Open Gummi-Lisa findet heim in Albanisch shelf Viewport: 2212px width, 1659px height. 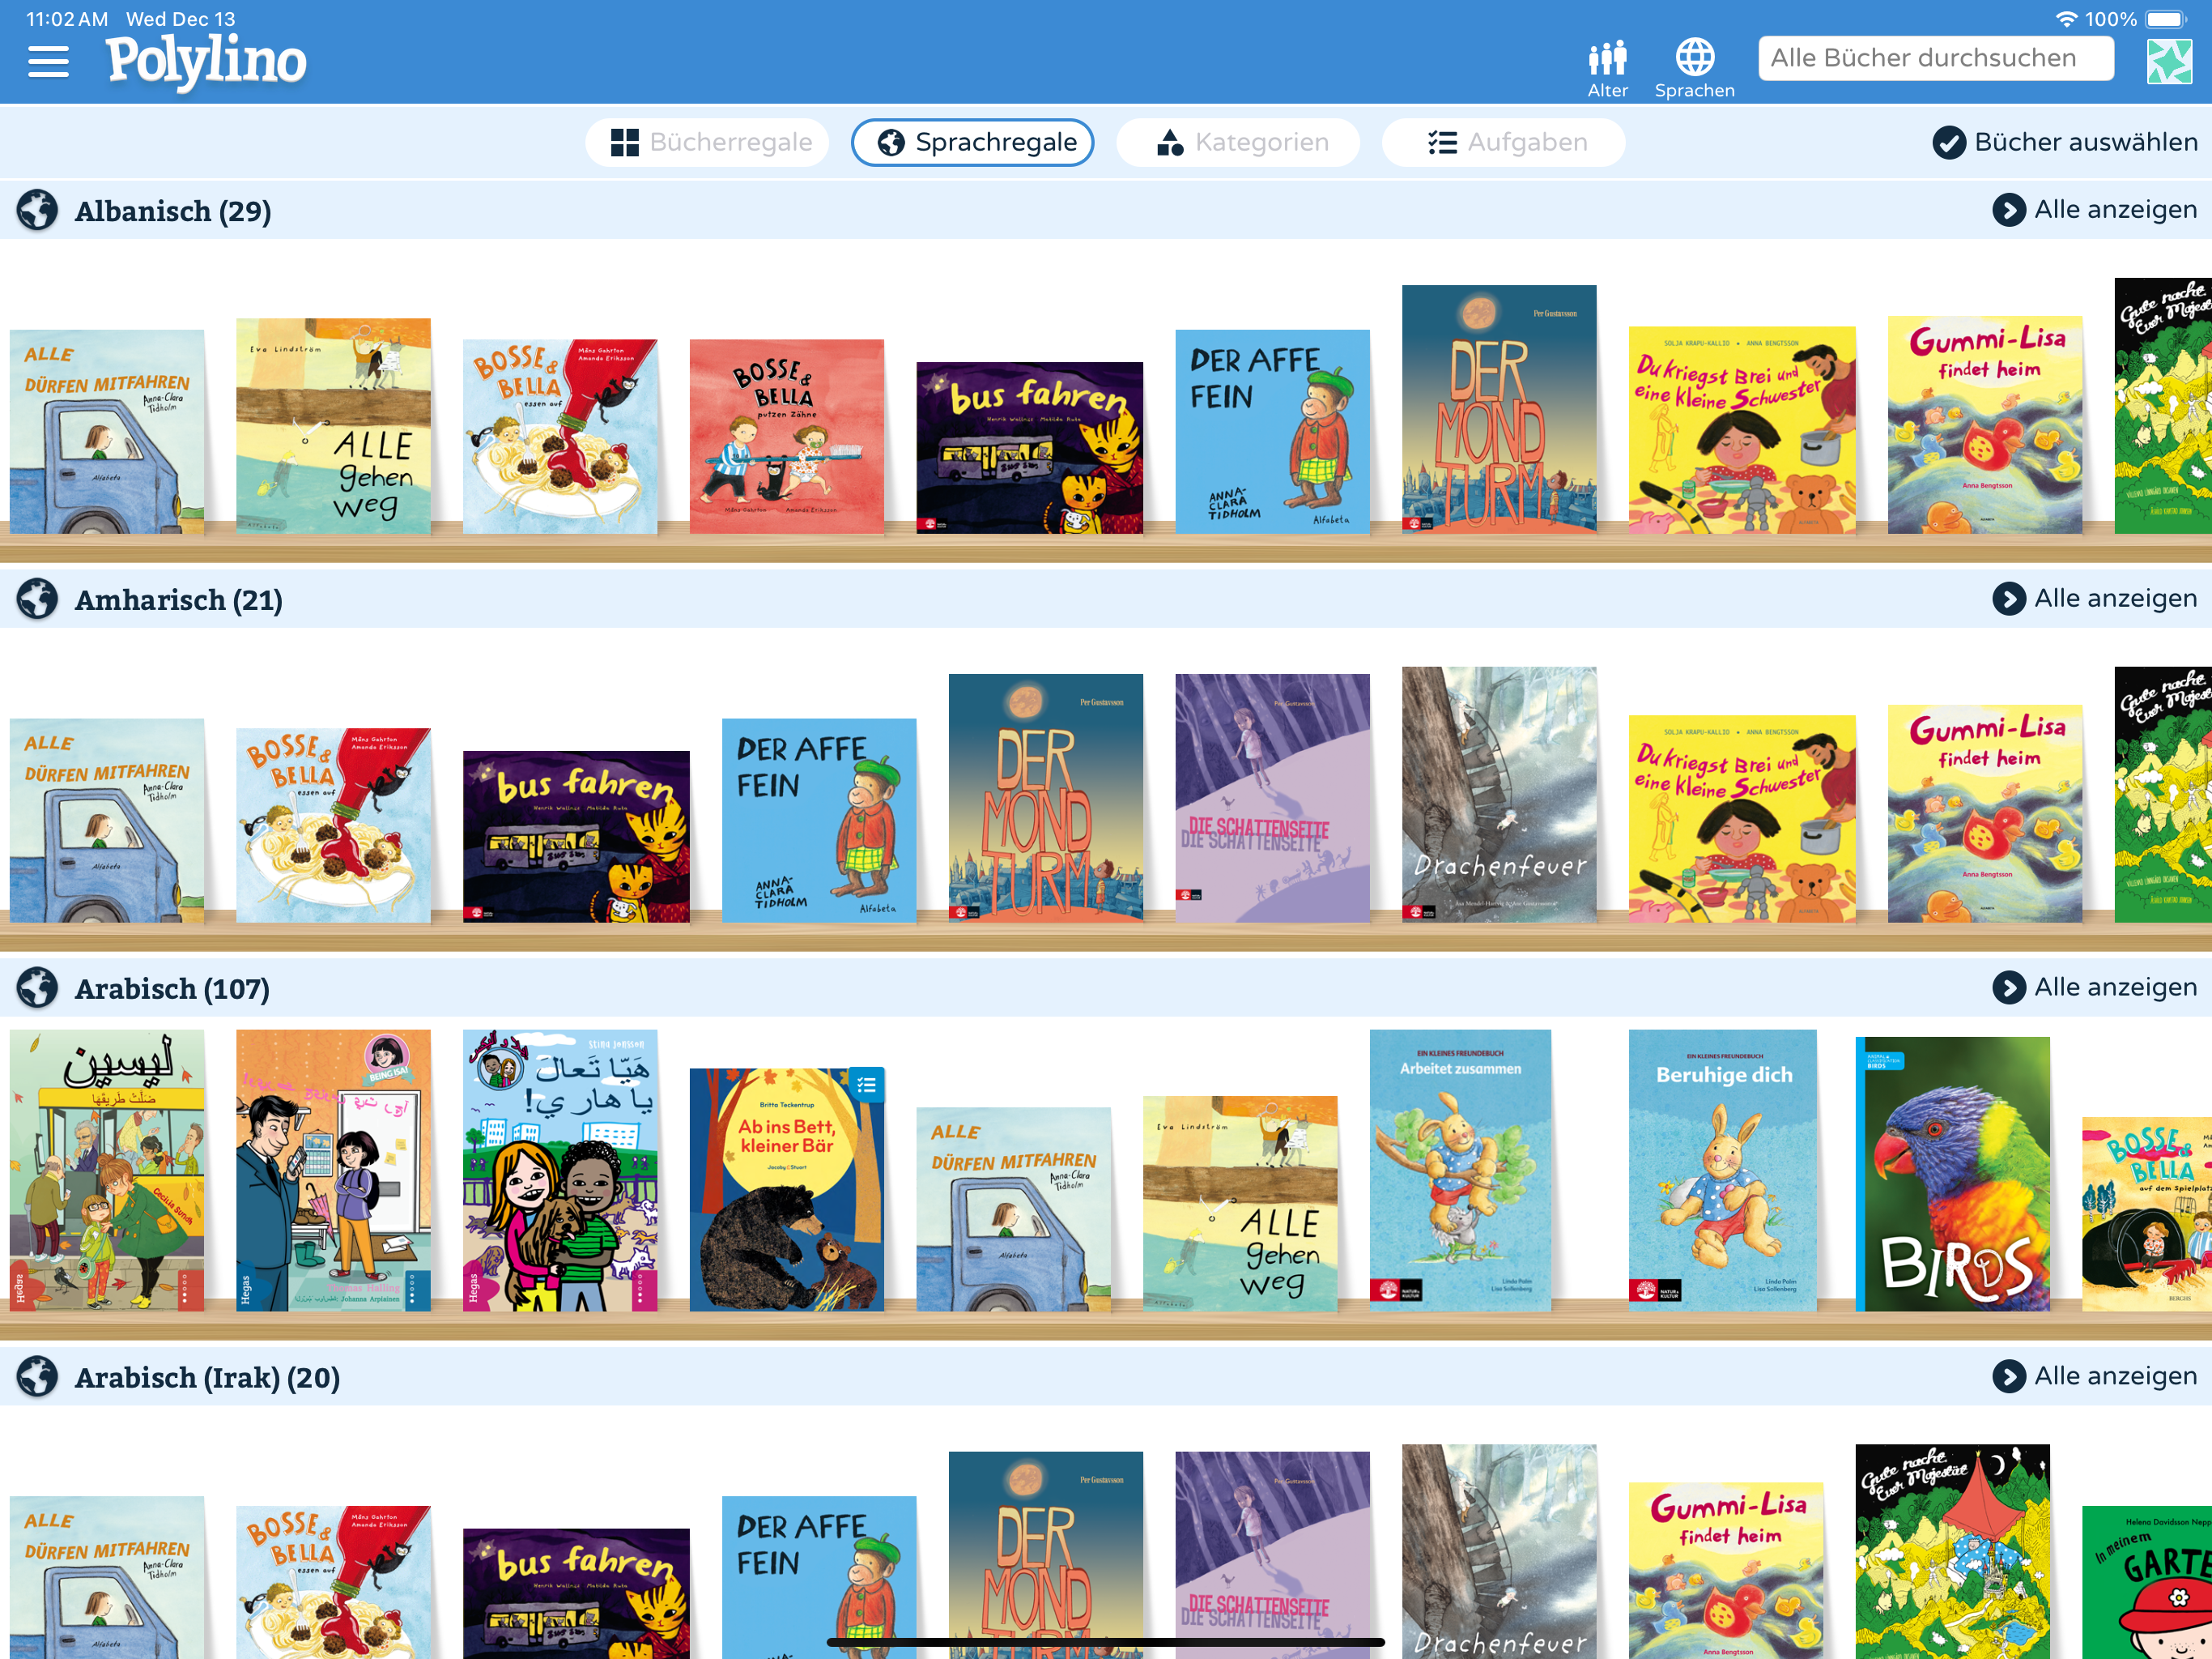1985,425
